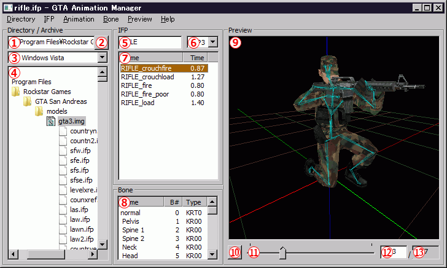Select the RIFLE_crouchfire animation
This screenshot has height=268, width=447.
point(163,68)
